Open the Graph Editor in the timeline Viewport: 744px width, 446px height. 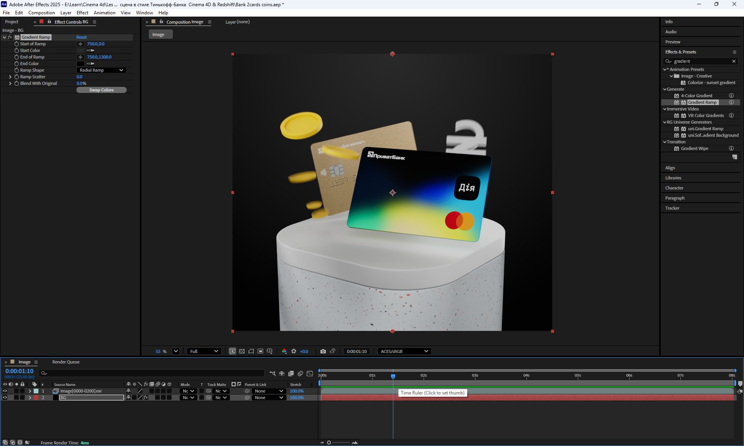click(310, 374)
